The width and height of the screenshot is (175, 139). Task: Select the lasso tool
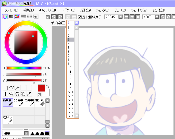point(12,88)
